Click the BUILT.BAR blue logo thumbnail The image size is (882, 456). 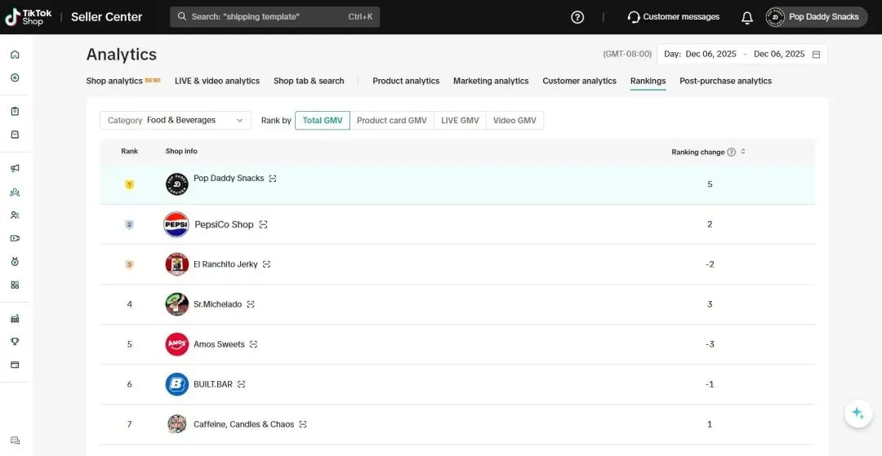point(177,385)
